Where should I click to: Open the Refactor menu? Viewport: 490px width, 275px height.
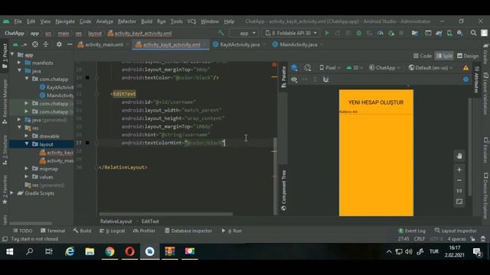tap(127, 21)
